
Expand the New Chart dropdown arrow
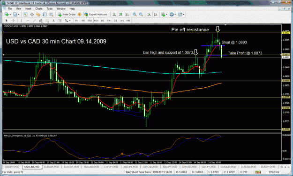click(x=10, y=14)
